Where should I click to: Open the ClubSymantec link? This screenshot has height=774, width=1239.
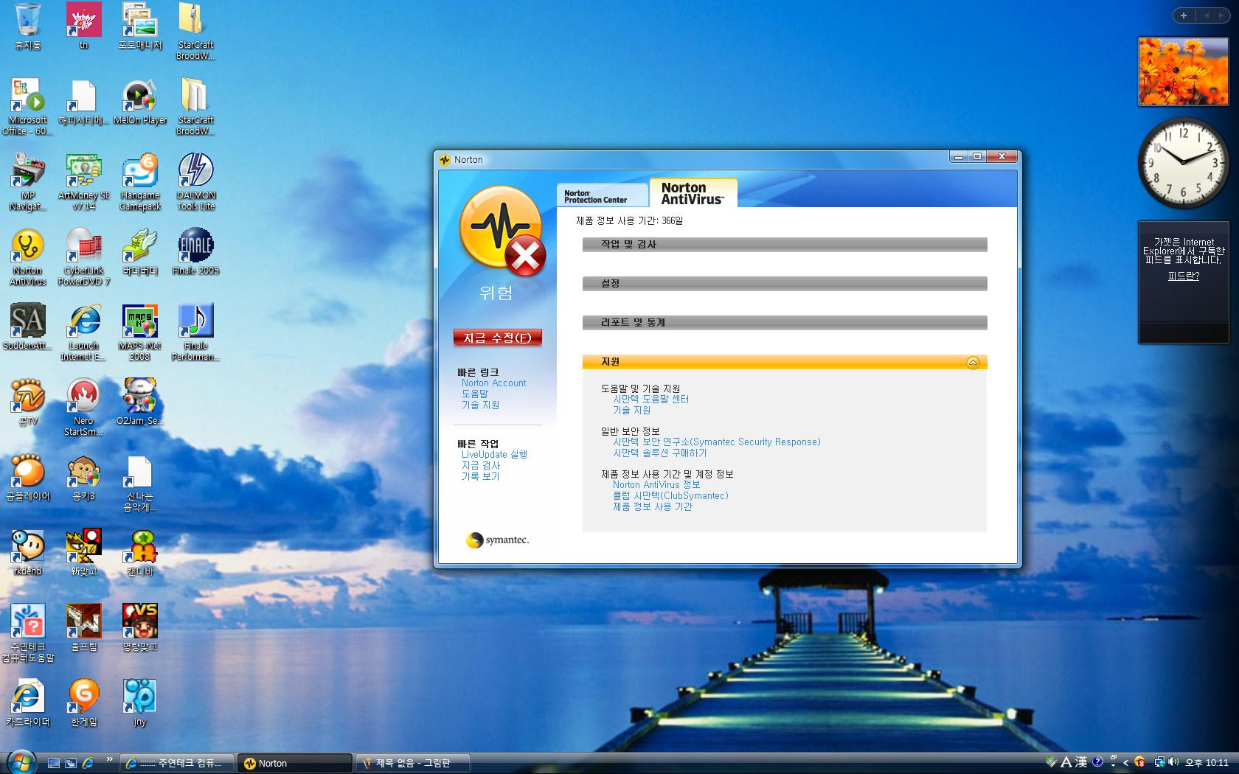click(670, 495)
